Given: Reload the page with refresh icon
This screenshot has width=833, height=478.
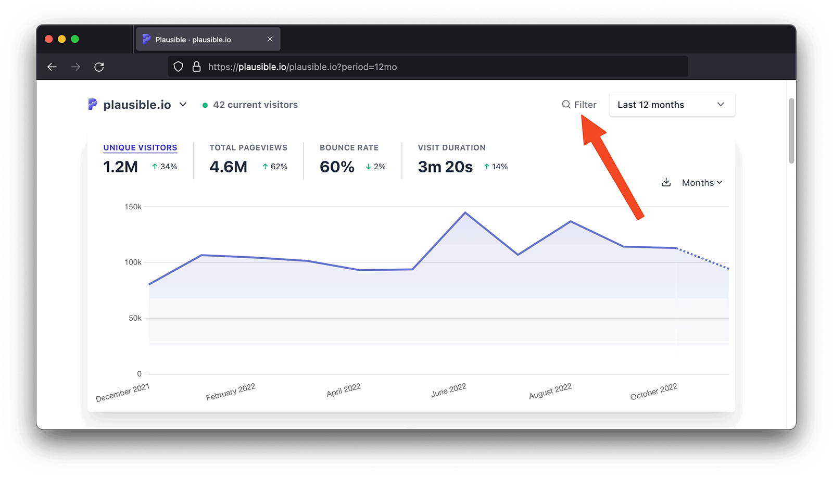Looking at the screenshot, I should tap(99, 67).
